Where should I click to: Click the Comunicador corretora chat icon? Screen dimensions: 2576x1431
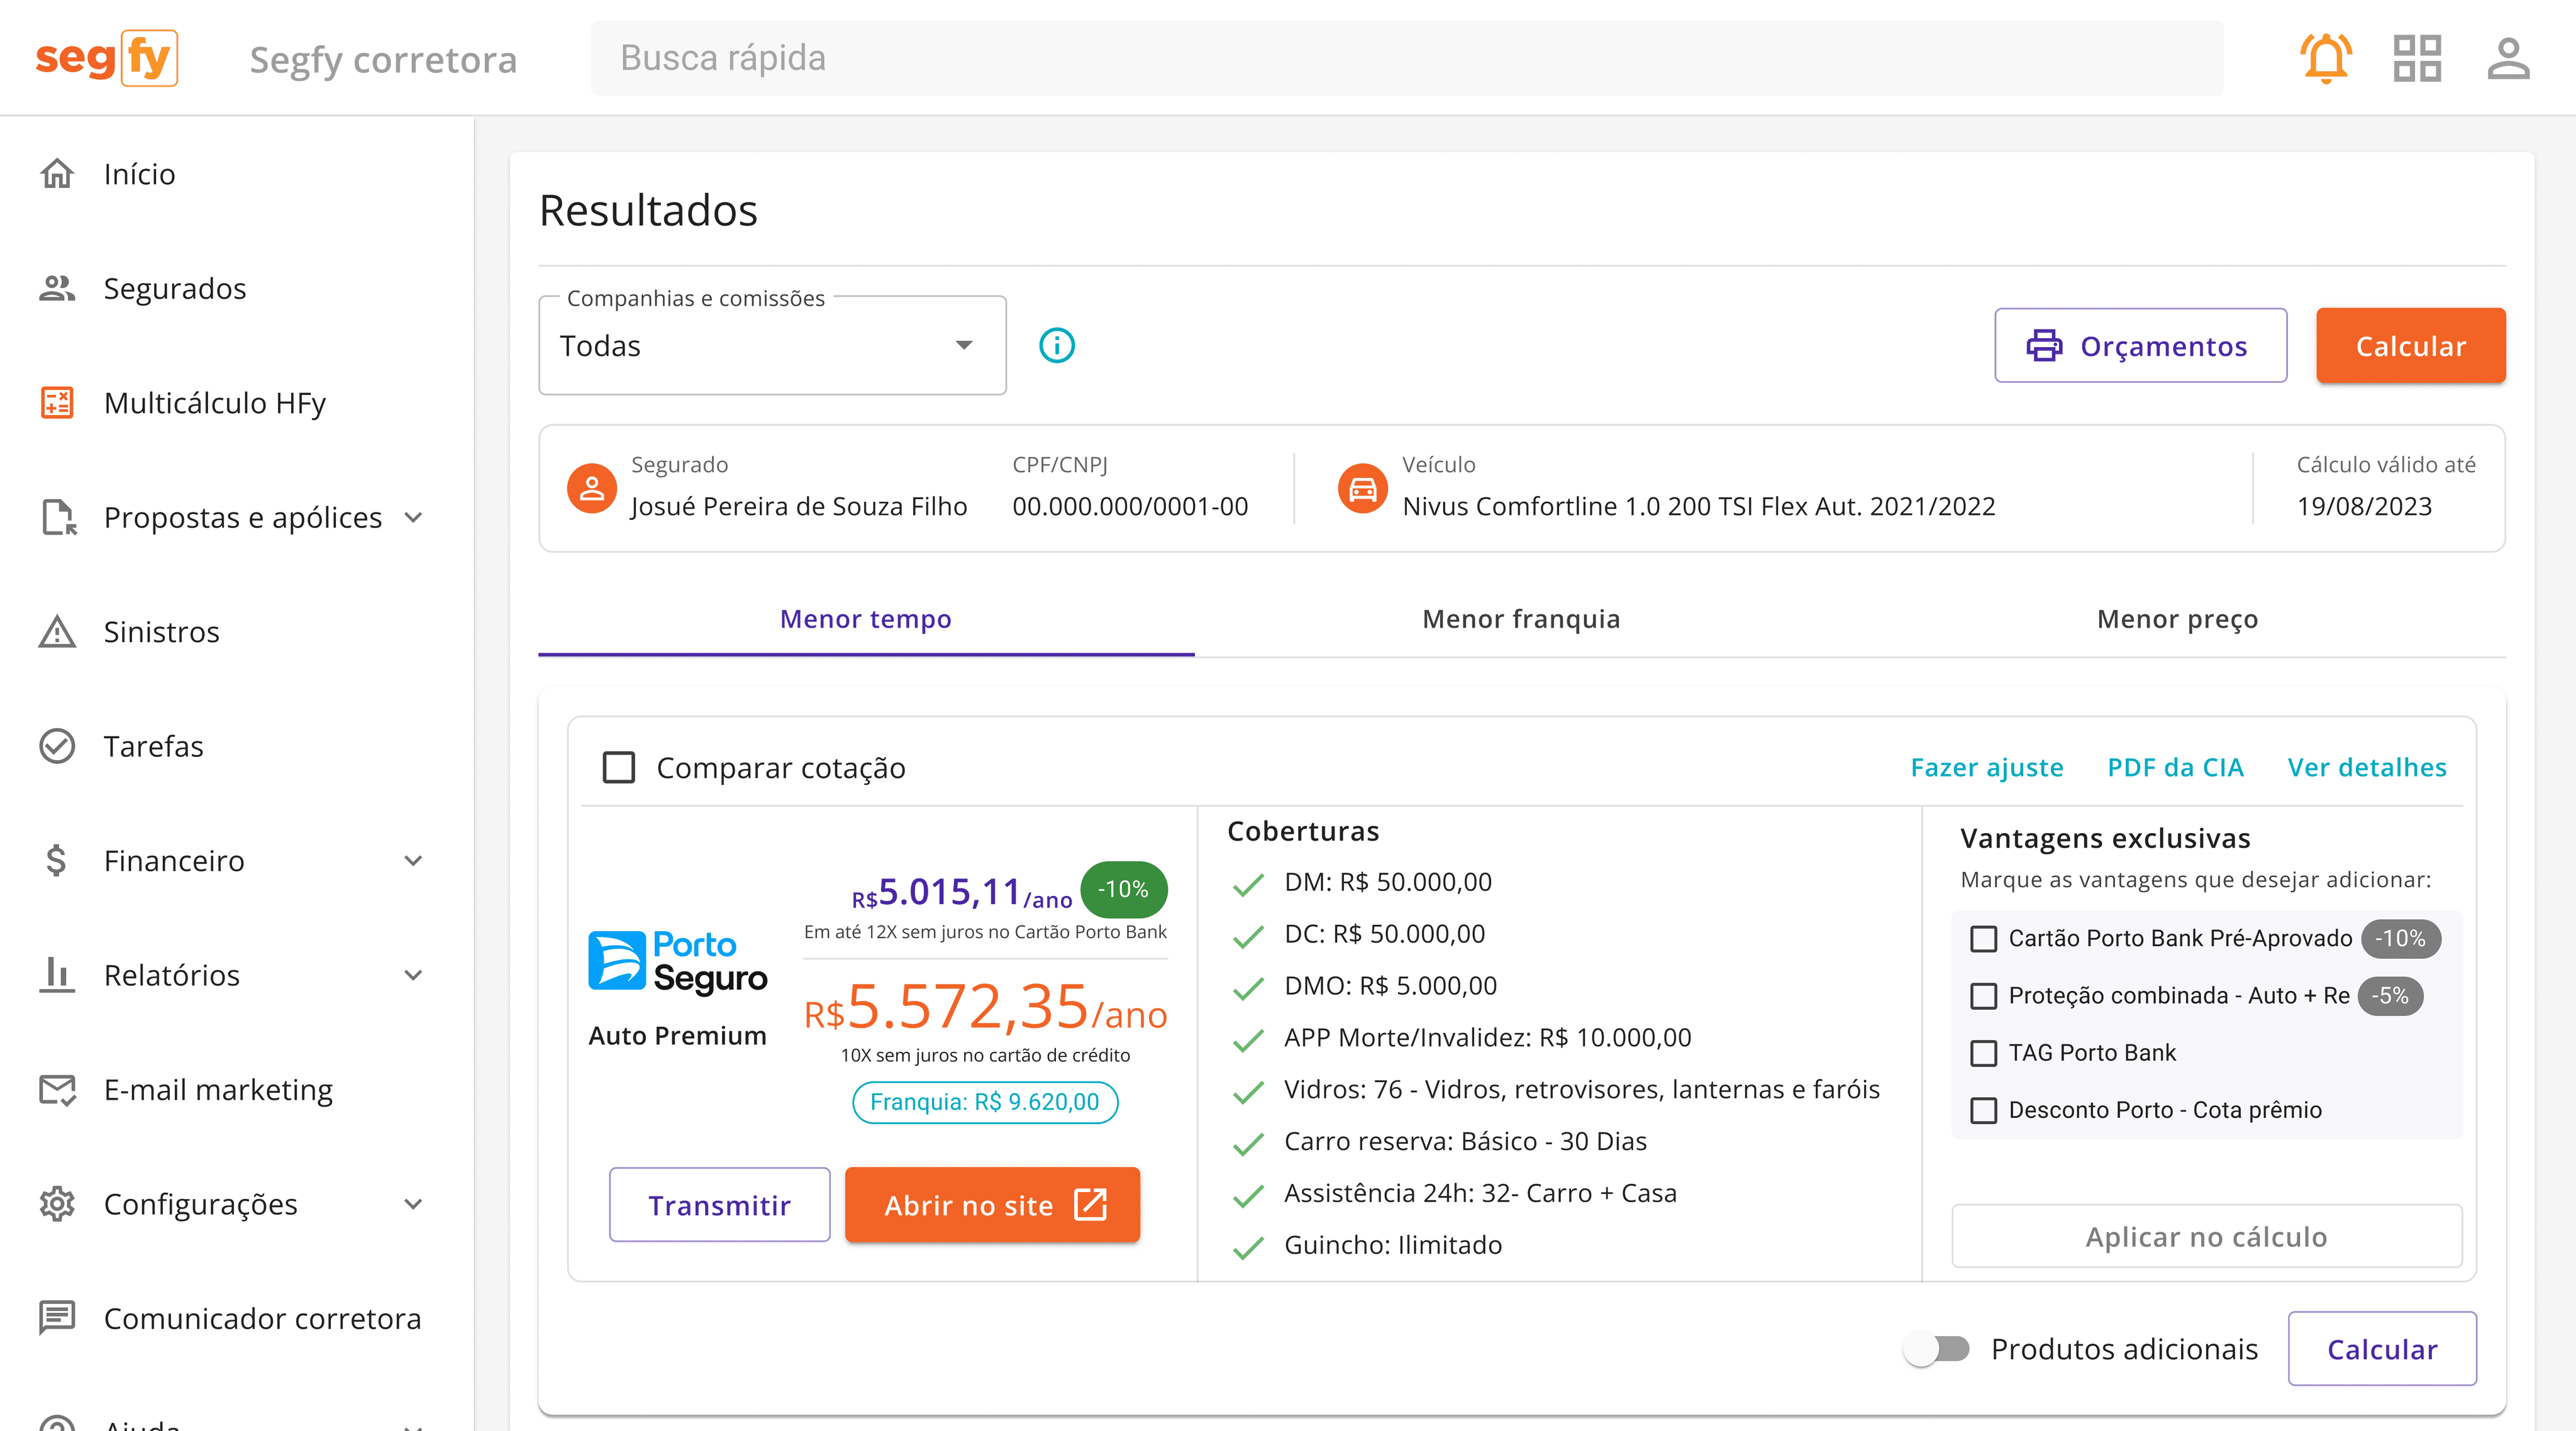click(x=57, y=1317)
